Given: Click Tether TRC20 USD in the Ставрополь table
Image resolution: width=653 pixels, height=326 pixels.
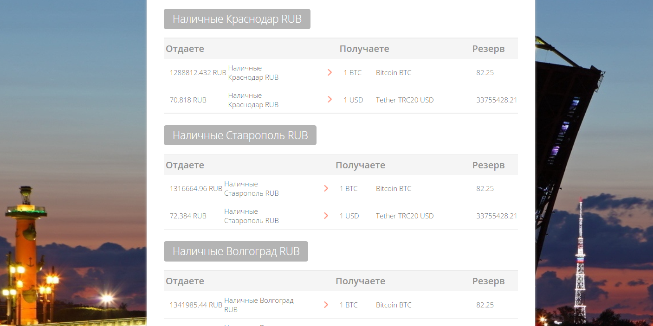Looking at the screenshot, I should pos(405,216).
